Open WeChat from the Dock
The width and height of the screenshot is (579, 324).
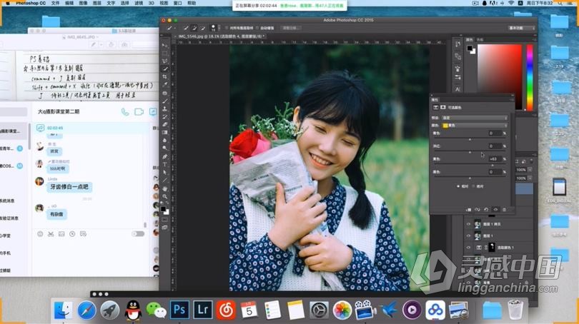click(x=157, y=310)
